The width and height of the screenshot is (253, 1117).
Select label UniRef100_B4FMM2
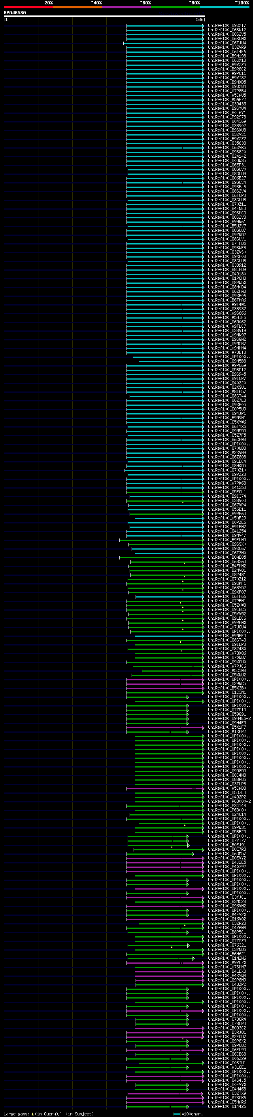tap(227, 566)
